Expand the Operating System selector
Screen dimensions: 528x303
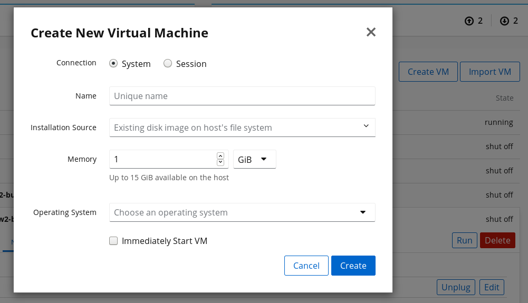point(242,212)
